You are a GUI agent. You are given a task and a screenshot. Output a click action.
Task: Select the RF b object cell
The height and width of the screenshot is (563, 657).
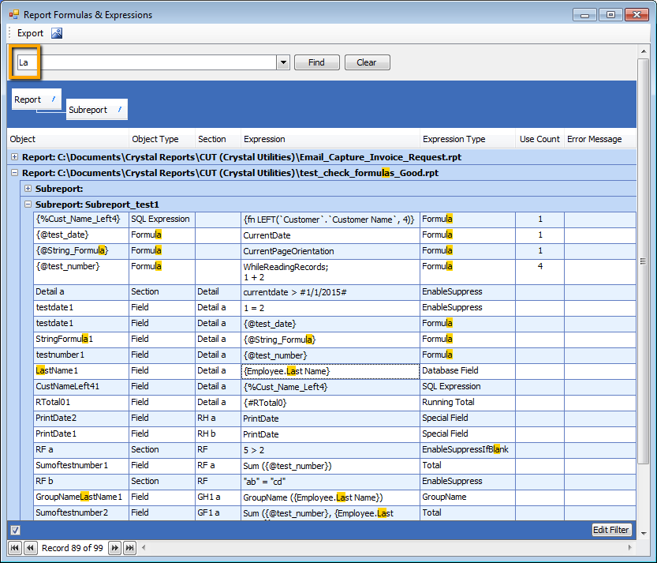81,481
